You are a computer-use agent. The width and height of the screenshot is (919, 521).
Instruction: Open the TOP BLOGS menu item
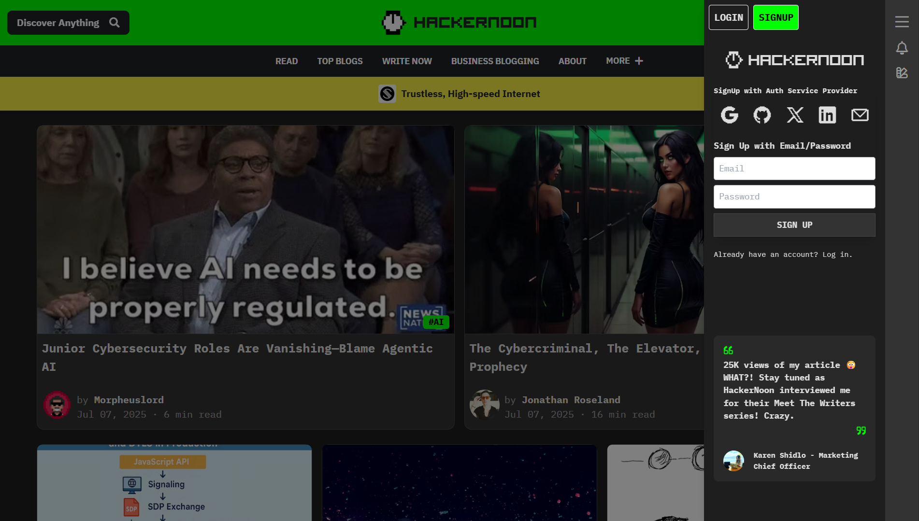340,61
